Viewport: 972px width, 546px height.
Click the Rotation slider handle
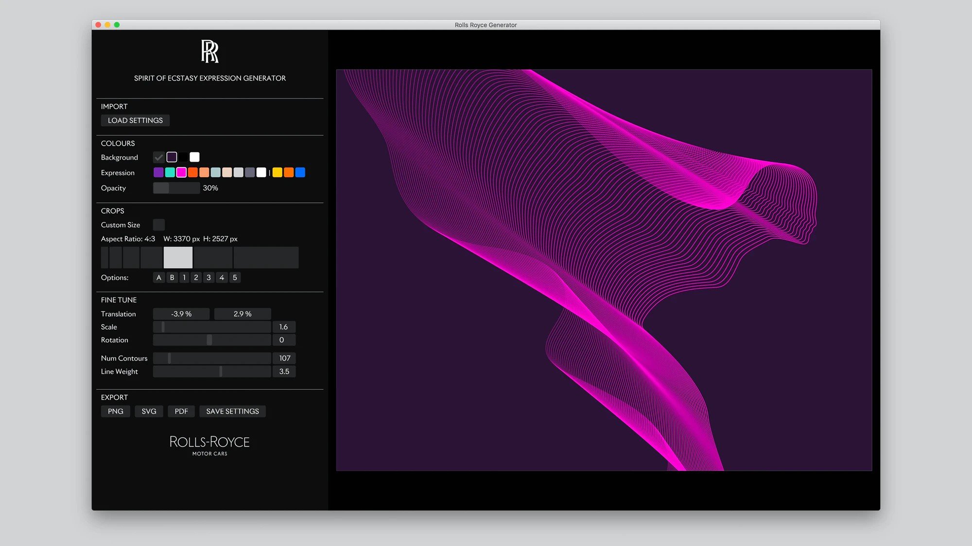[x=209, y=340]
